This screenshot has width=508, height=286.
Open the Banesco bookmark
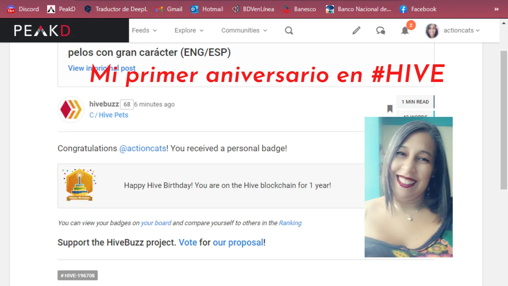[x=300, y=9]
